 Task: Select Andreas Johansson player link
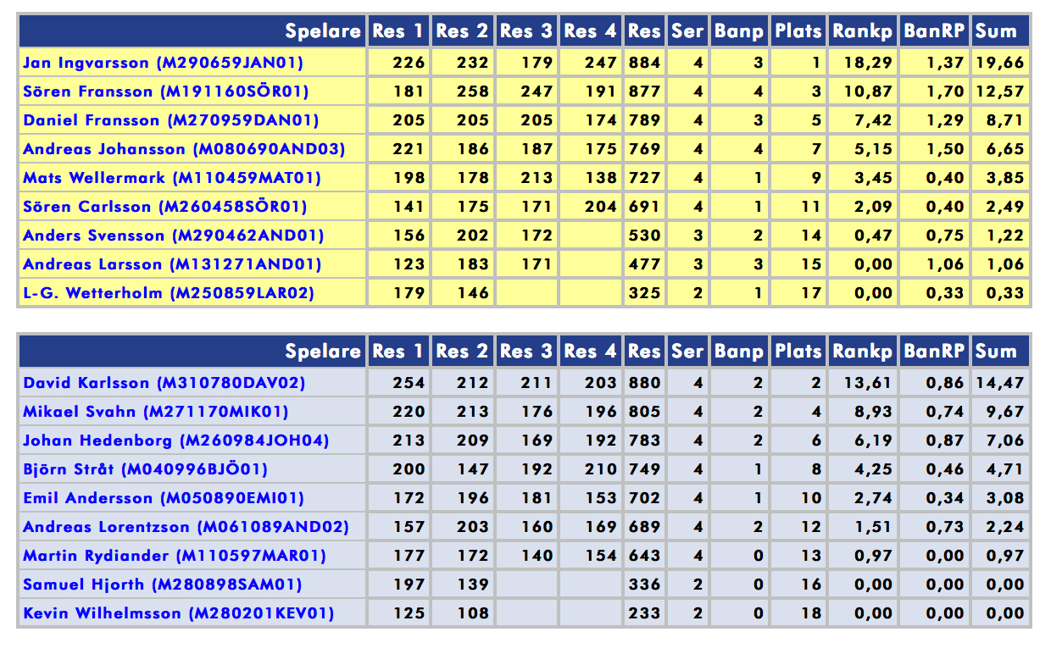(x=184, y=149)
